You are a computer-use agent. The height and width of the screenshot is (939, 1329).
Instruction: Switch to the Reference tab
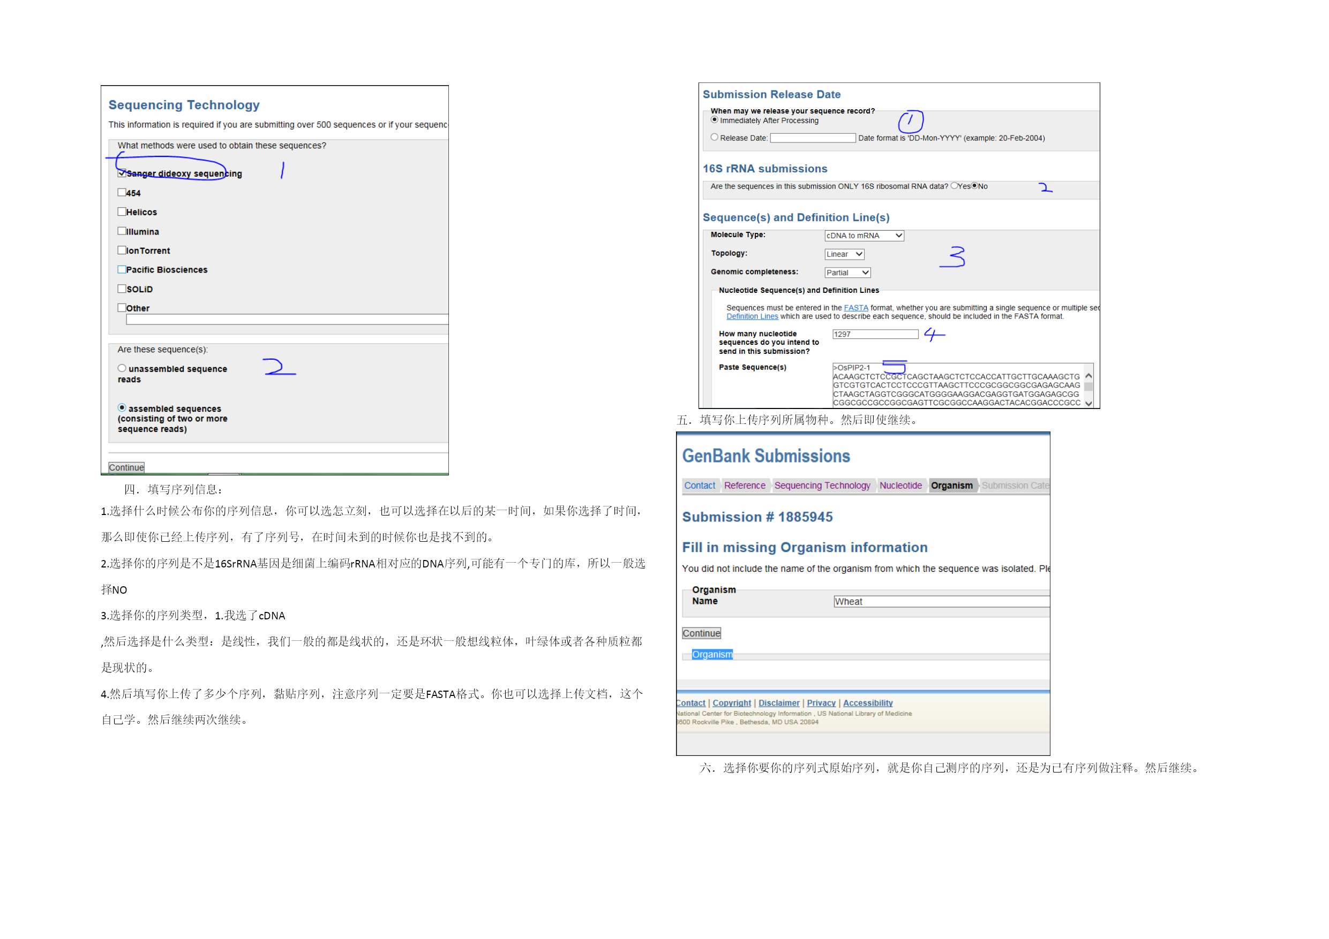[745, 486]
